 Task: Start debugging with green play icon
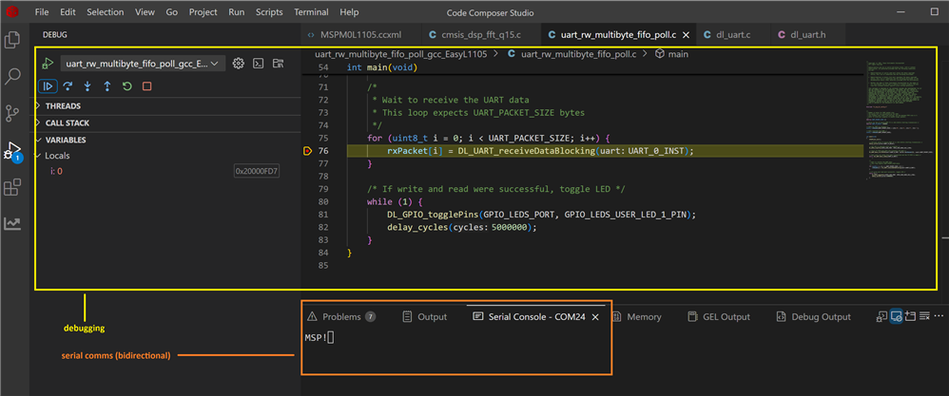pyautogui.click(x=48, y=64)
